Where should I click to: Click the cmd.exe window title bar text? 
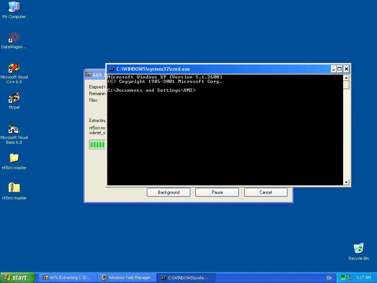[153, 69]
